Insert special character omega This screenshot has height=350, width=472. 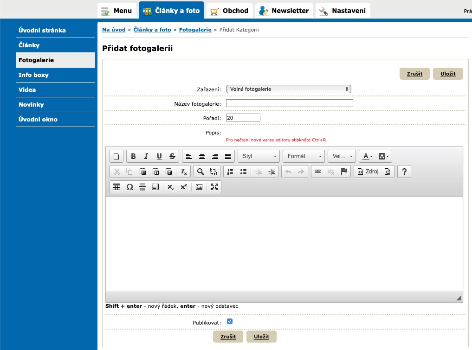(x=129, y=187)
